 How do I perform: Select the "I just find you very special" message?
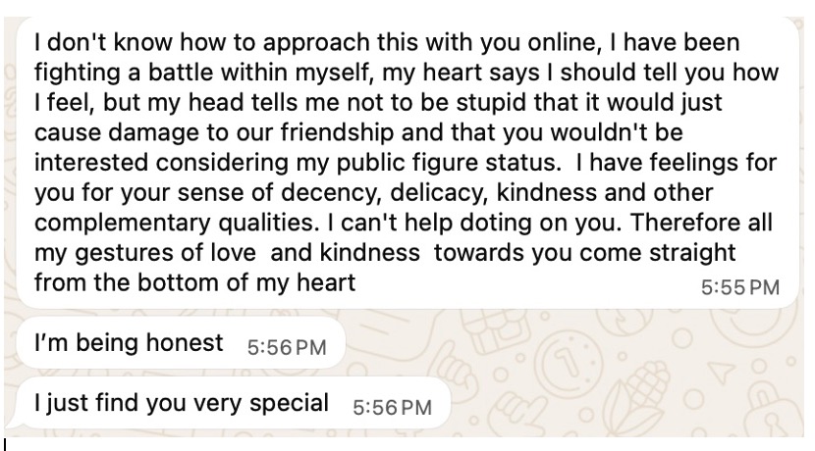click(226, 403)
